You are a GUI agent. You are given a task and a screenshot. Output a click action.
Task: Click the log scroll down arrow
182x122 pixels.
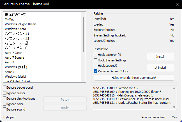(174, 107)
